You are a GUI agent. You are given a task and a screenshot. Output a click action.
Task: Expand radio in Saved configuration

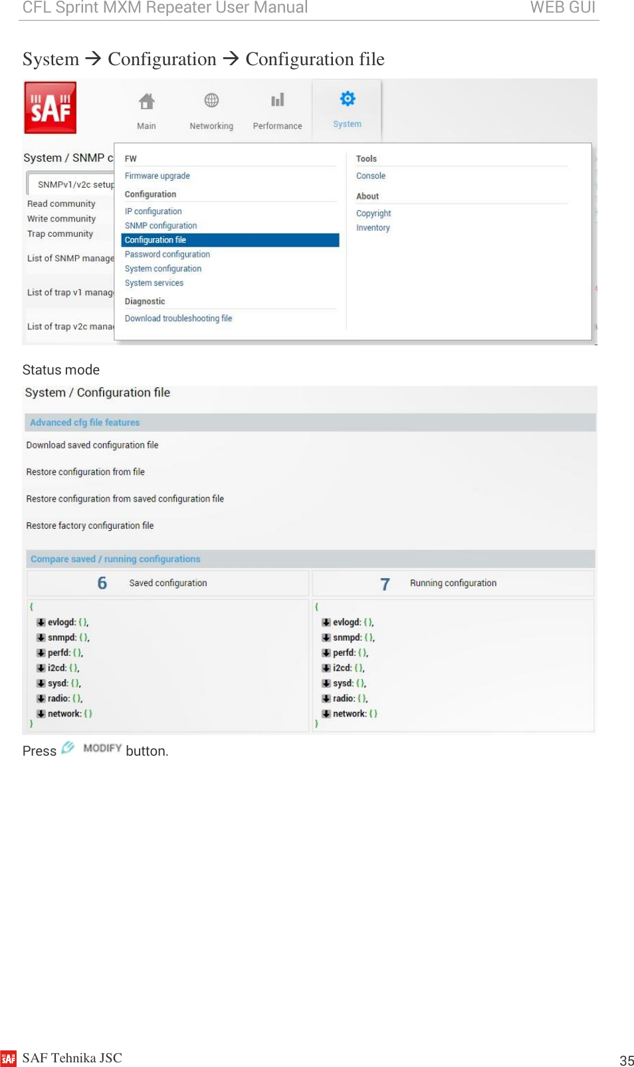41,699
